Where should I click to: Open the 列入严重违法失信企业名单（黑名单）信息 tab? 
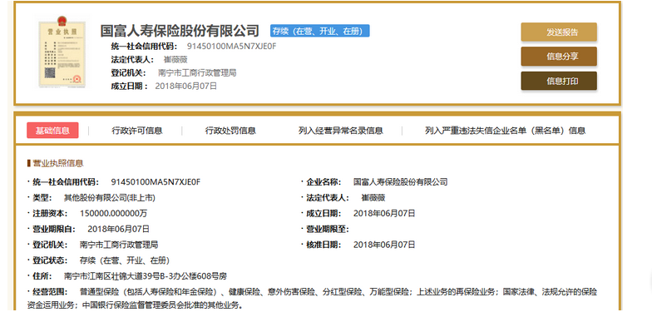[x=506, y=131]
